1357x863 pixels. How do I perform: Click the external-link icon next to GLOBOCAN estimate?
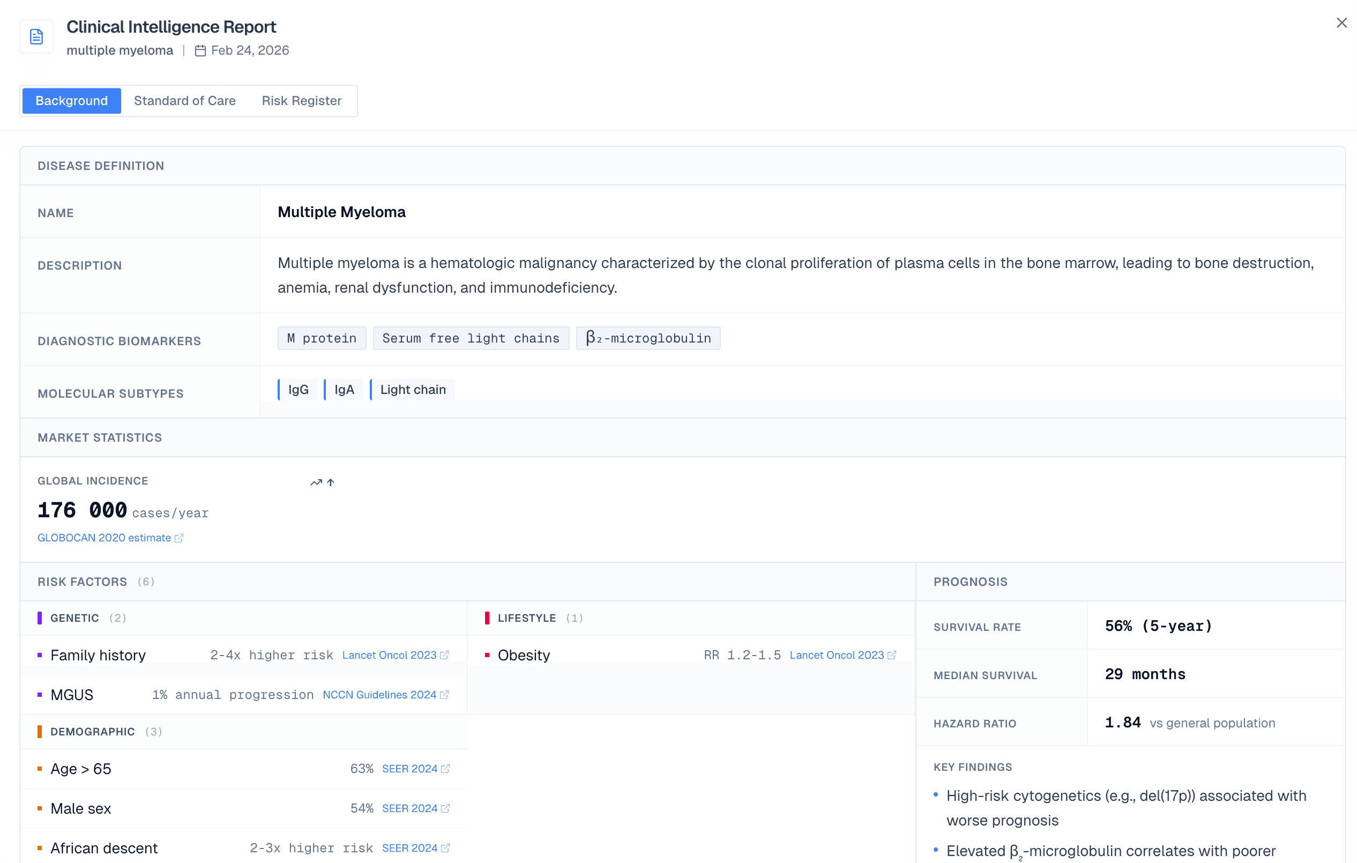pos(179,538)
